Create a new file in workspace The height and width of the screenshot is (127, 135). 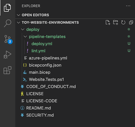108,22
